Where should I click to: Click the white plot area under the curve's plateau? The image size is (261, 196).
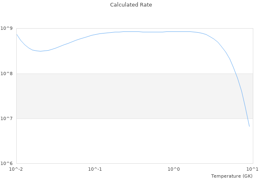135,53
